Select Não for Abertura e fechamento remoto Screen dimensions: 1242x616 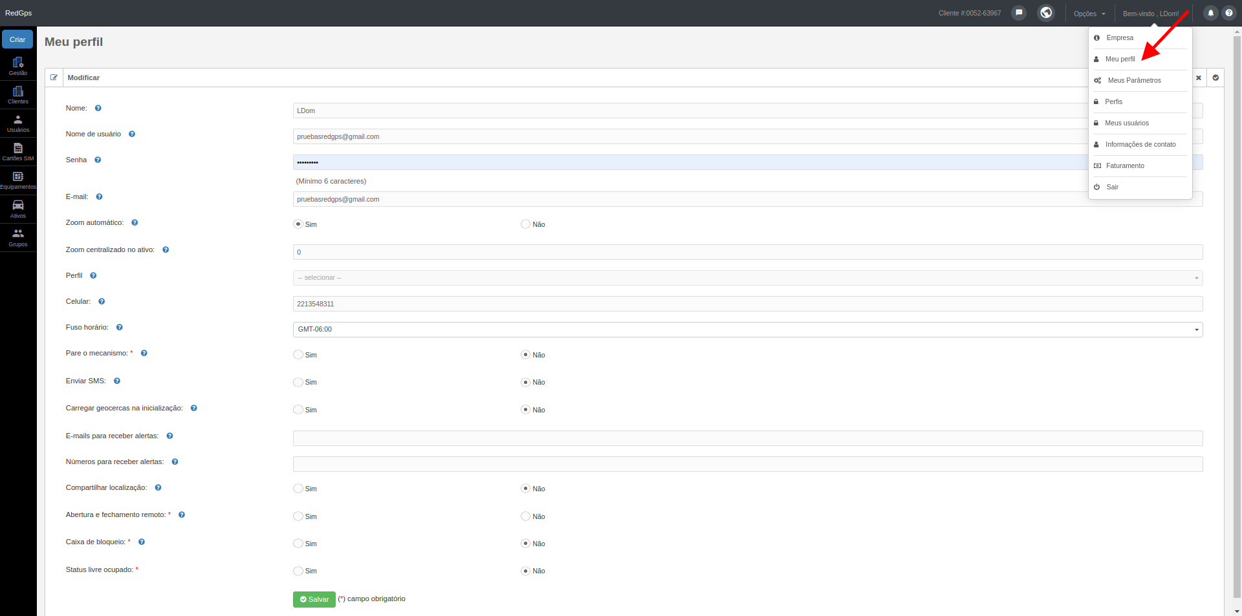(x=525, y=516)
